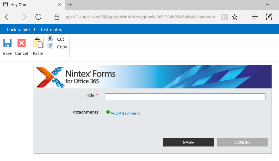Open the browser Hub icon
This screenshot has width=279, height=161.
(x=255, y=17)
